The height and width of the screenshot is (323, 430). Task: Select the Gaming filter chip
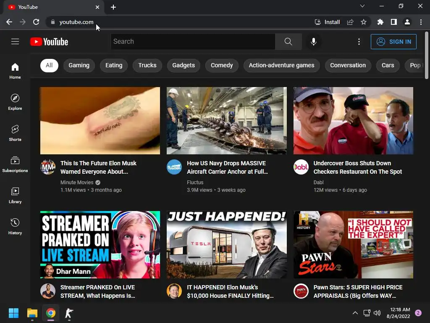[79, 65]
